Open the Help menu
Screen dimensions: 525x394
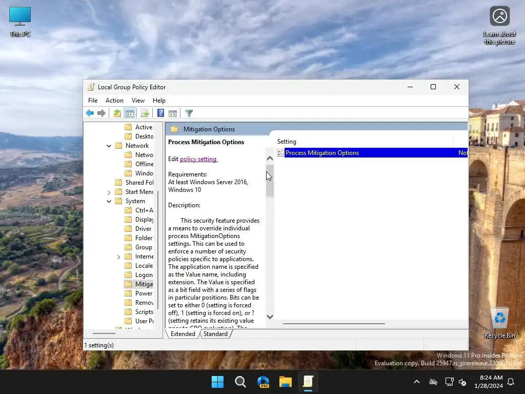coord(159,101)
